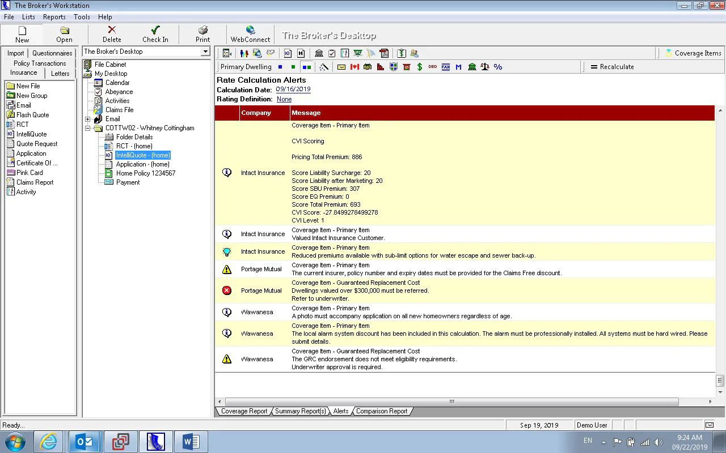
Task: Click the PDF document icon in the toolbar
Action: point(384,53)
